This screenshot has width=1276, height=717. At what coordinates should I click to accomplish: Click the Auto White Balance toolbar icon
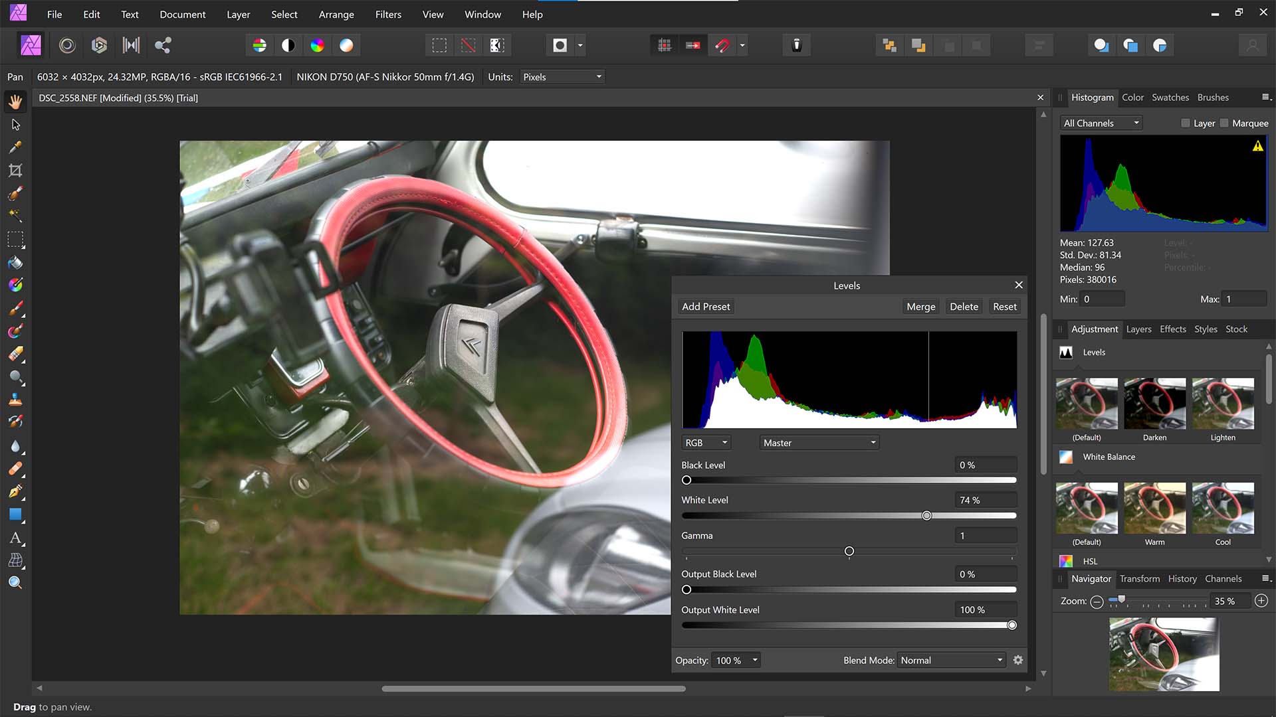[346, 45]
